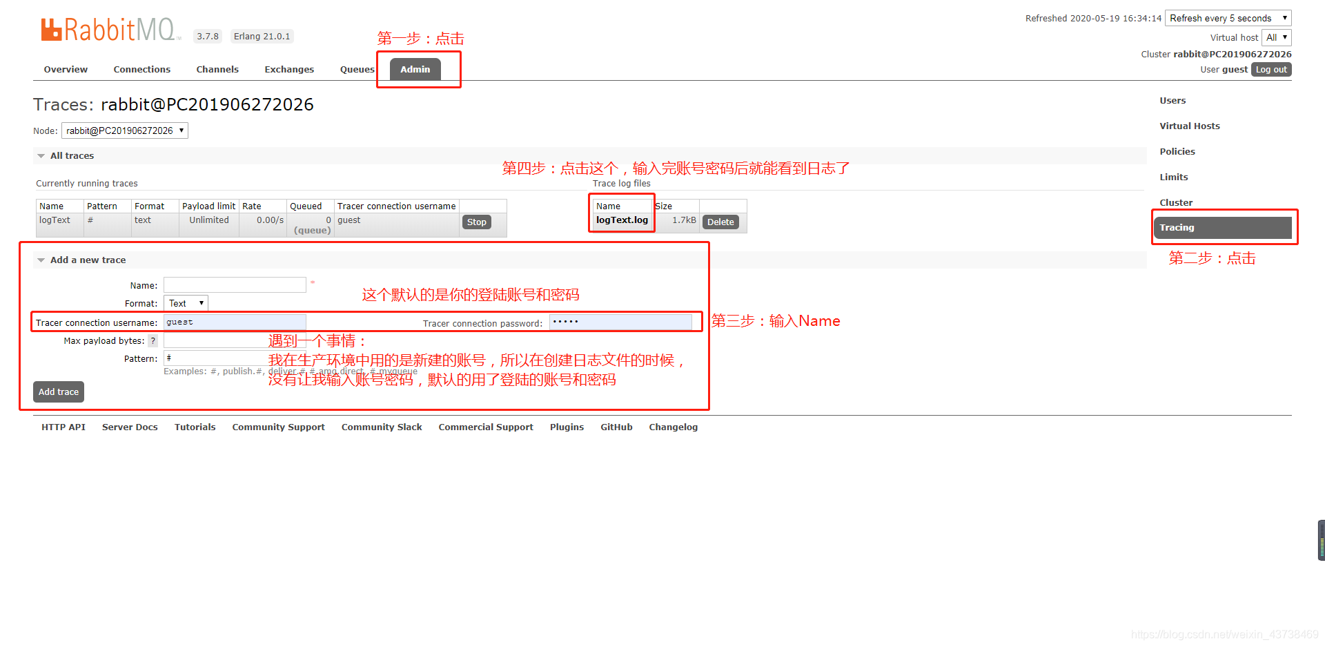
Task: Click the RabbitMQ logo
Action: (x=109, y=30)
